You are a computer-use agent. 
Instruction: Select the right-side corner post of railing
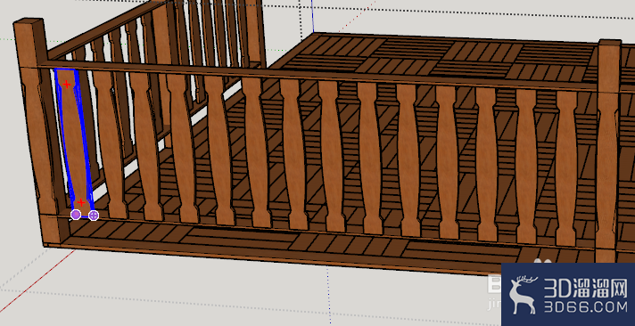pyautogui.click(x=607, y=151)
